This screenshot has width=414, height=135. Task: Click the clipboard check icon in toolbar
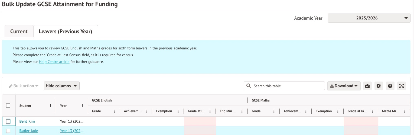367,86
